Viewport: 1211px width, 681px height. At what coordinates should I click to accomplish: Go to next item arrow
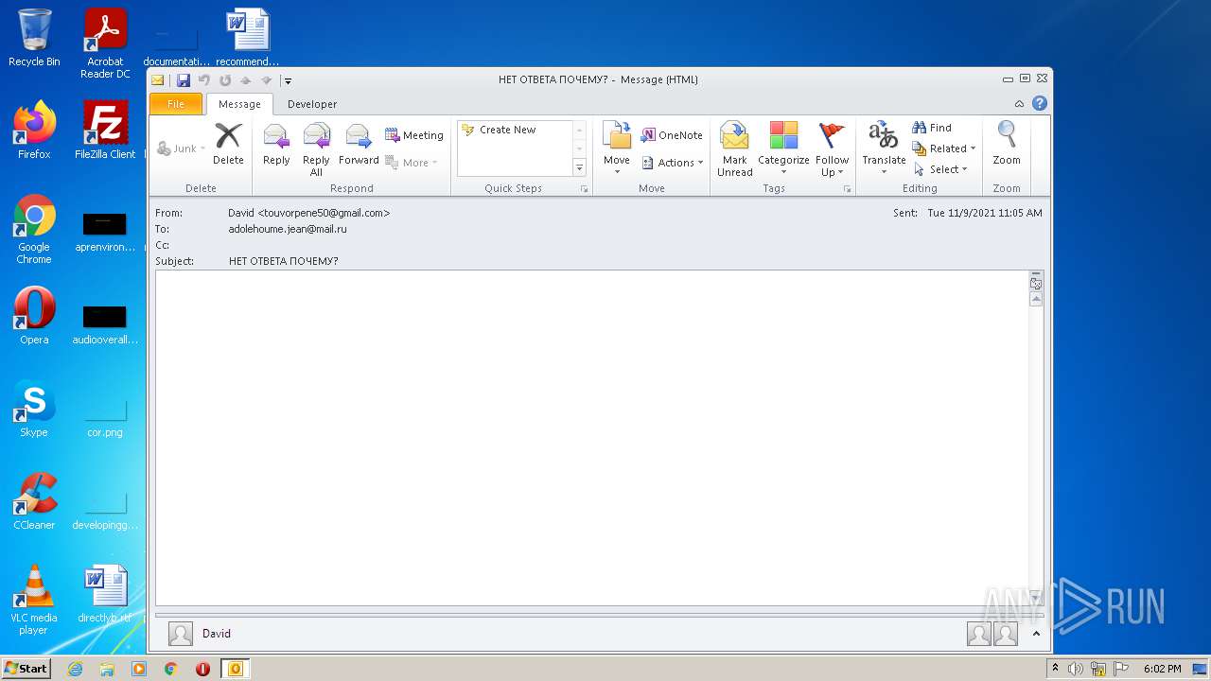click(266, 80)
